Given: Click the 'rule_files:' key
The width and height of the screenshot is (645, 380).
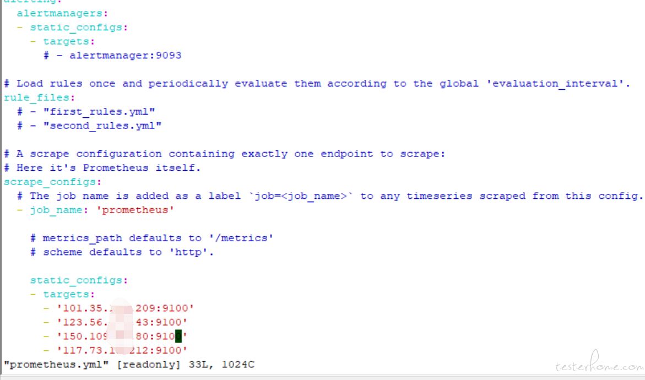Looking at the screenshot, I should [40, 98].
